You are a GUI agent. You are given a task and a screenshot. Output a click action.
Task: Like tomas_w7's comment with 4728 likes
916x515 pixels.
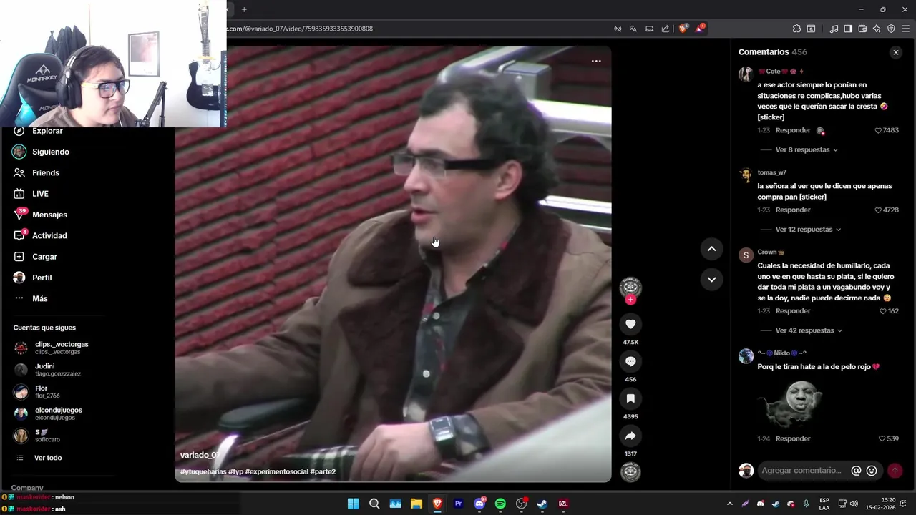coord(878,210)
